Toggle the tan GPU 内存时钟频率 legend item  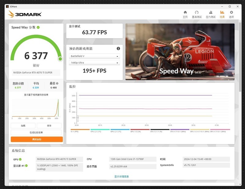pos(200,131)
